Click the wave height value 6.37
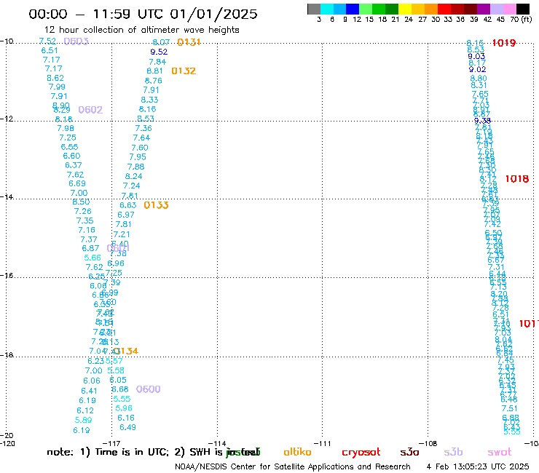539x473 pixels. (74, 165)
